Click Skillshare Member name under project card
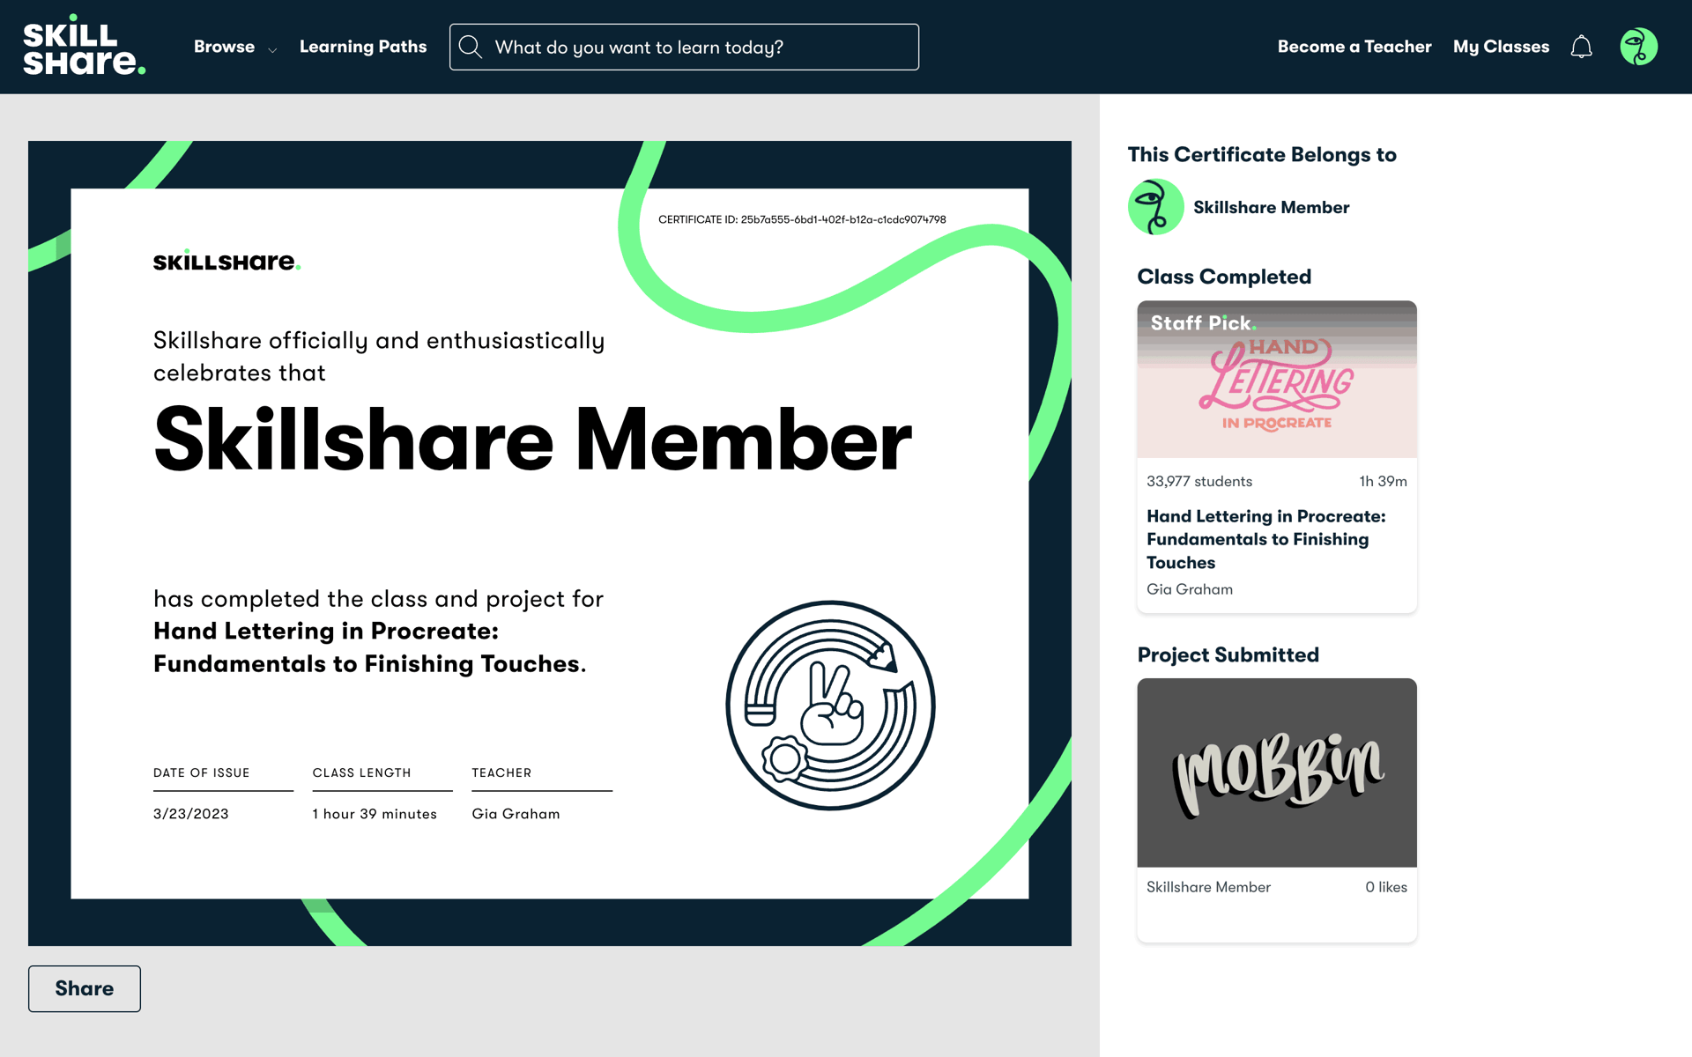1692x1057 pixels. coord(1208,887)
